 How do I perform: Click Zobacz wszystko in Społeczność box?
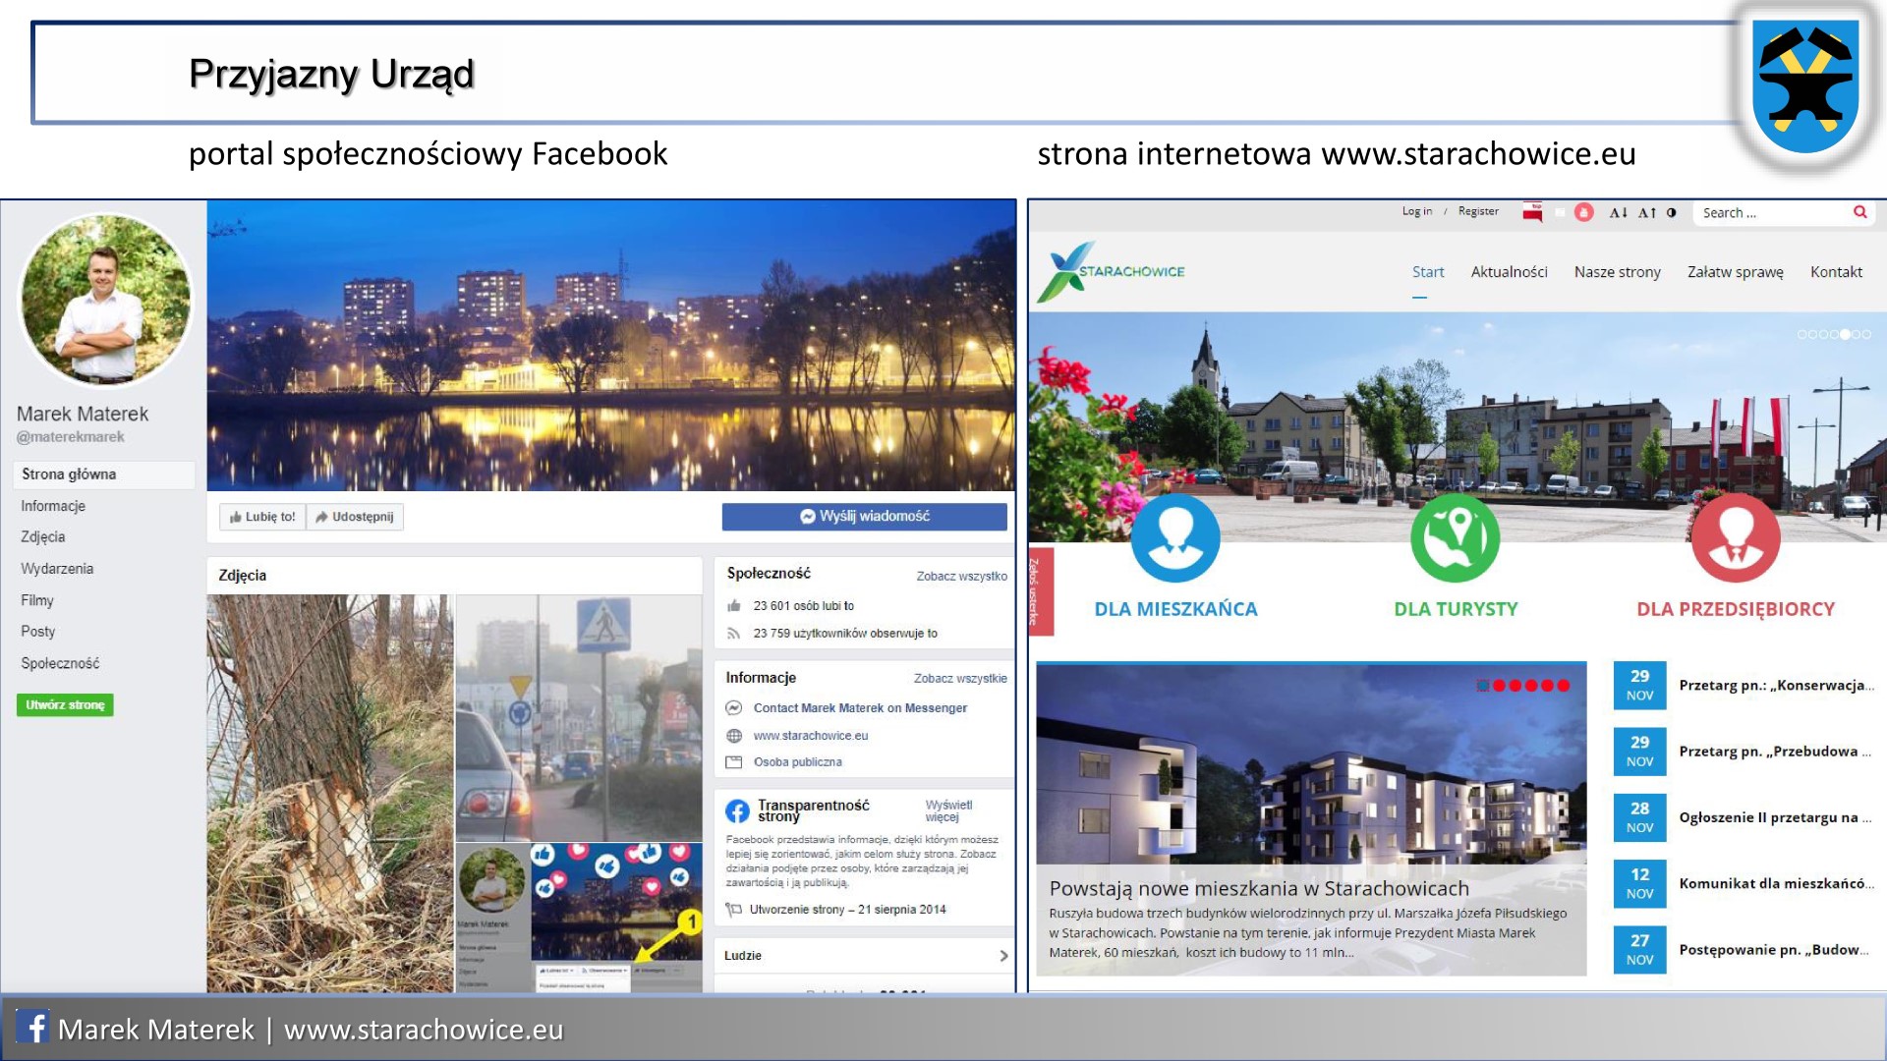(x=961, y=577)
